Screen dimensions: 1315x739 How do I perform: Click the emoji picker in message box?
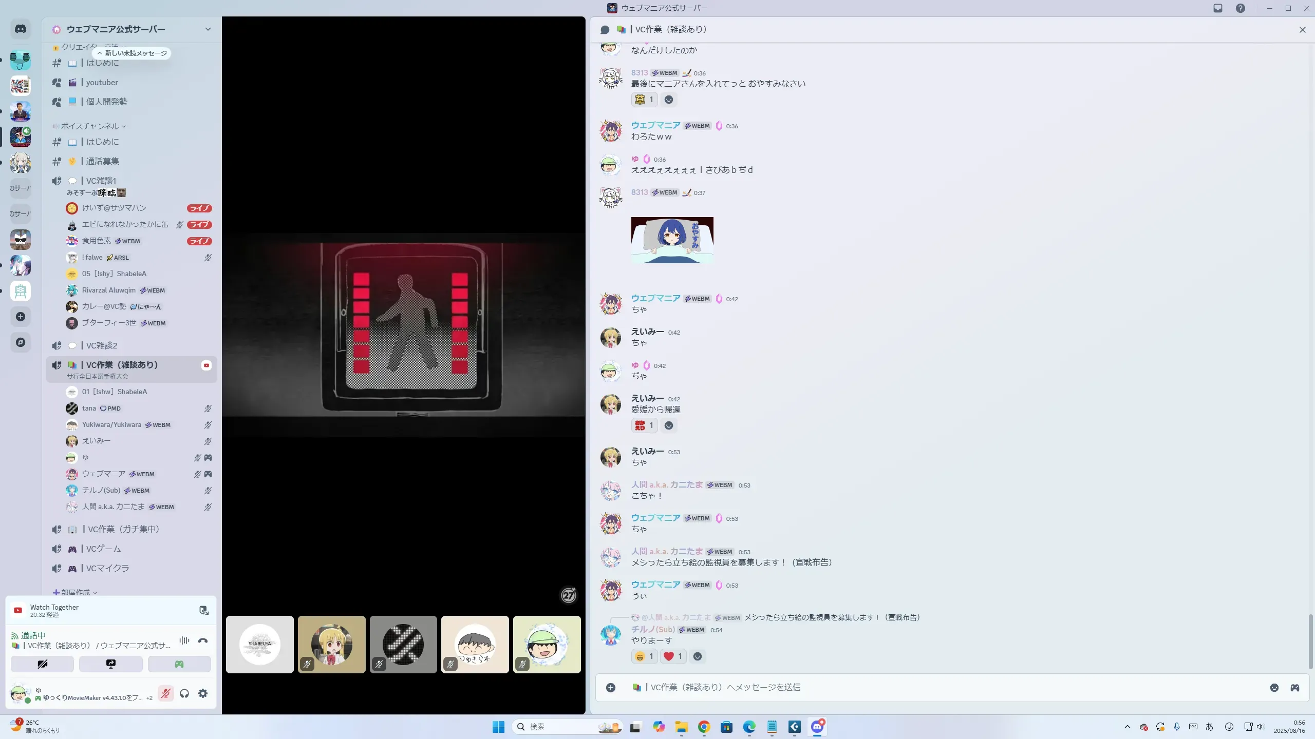point(1274,688)
